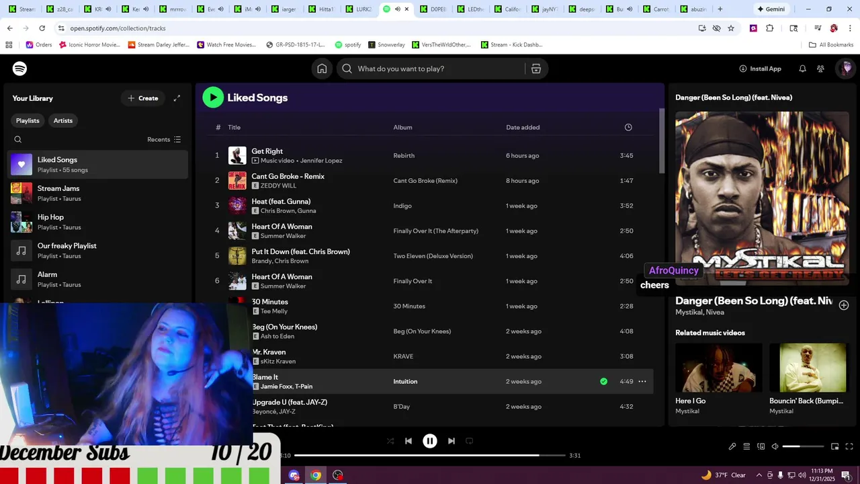Open the Orders bookmark

[x=39, y=45]
